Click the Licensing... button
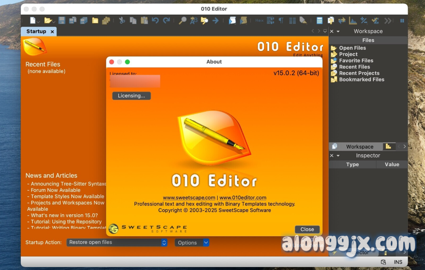The height and width of the screenshot is (270, 425). [x=131, y=96]
